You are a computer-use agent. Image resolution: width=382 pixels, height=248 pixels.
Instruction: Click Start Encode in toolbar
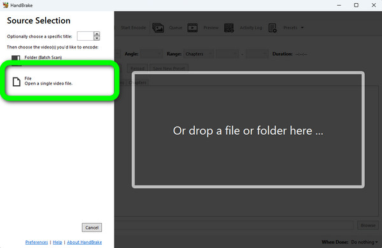click(x=133, y=28)
